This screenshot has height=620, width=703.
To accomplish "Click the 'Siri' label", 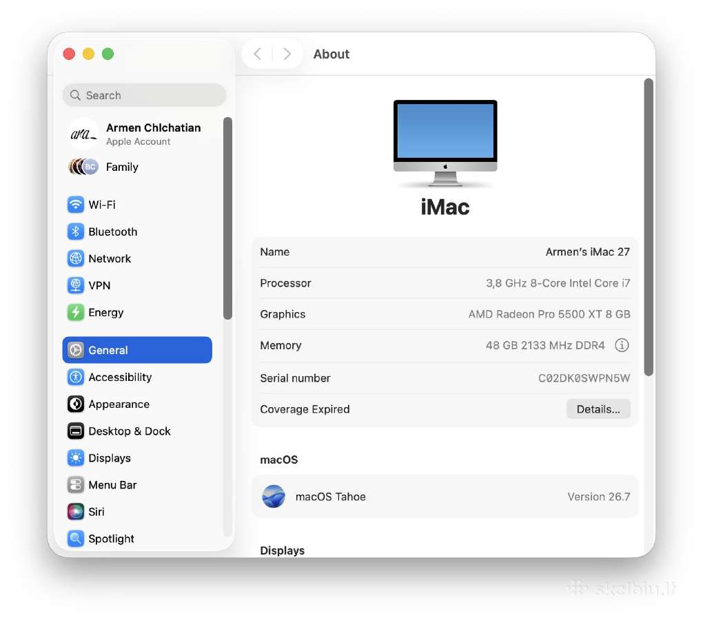I will click(96, 512).
